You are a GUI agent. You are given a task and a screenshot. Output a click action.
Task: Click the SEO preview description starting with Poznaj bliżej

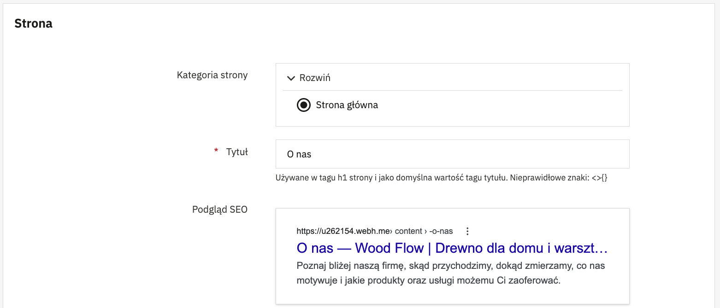click(451, 273)
